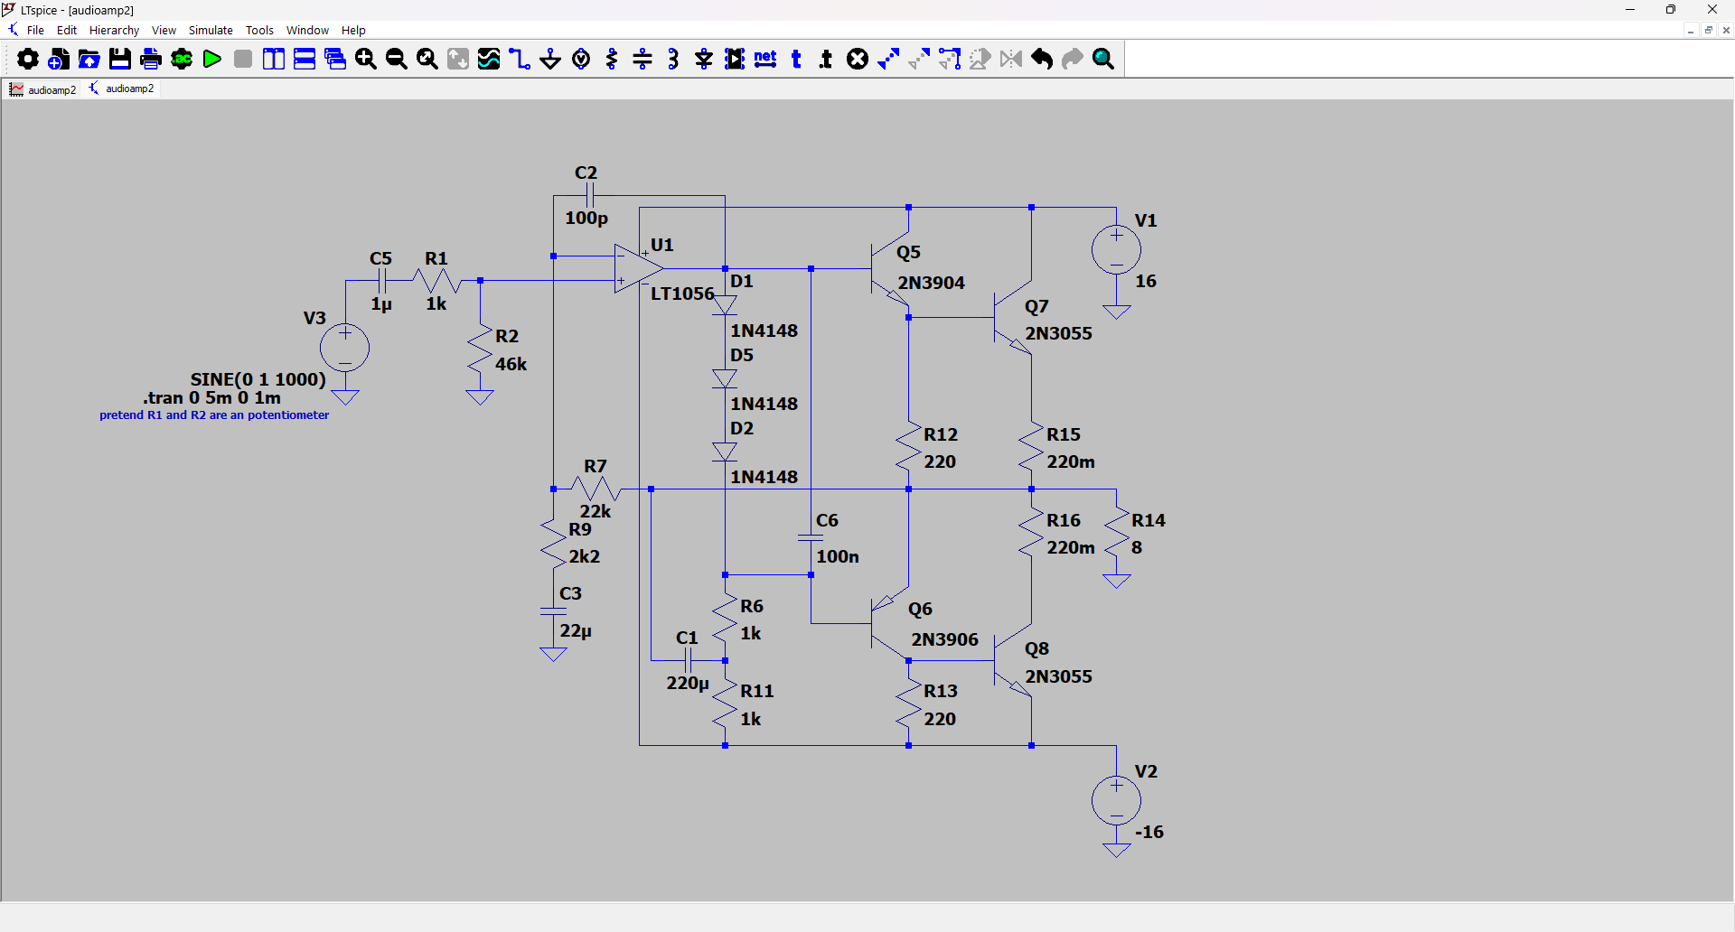
Task: Open a file with the folder icon
Action: tap(89, 60)
